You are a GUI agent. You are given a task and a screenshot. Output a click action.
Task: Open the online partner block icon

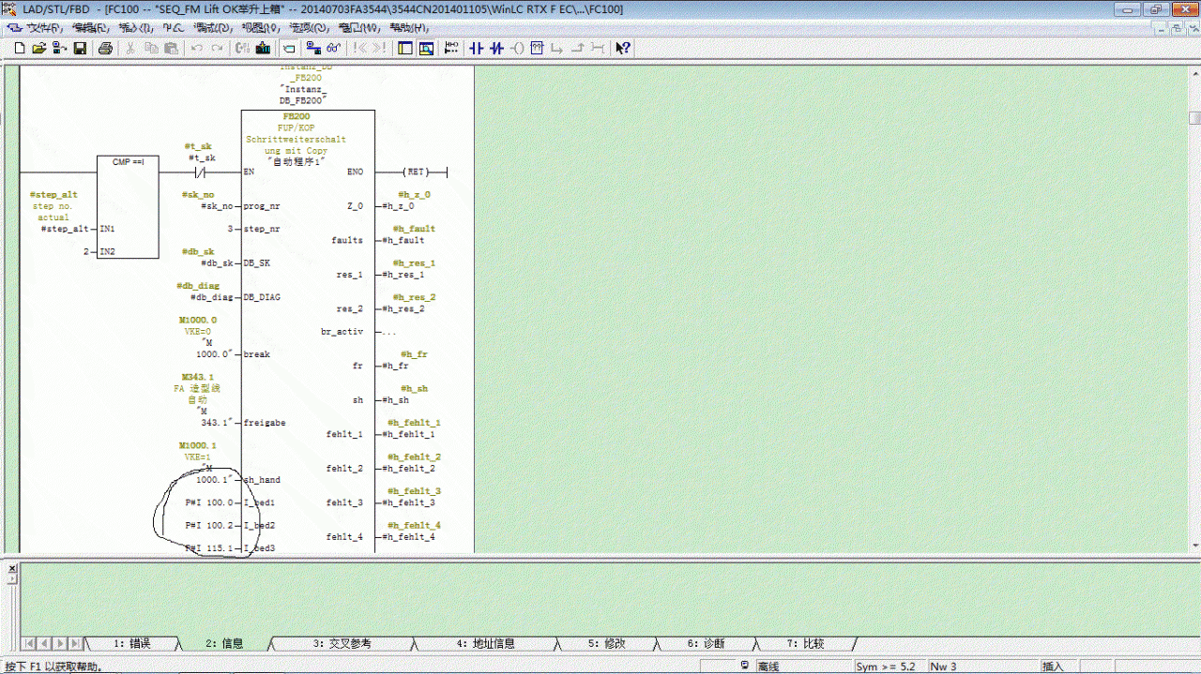[x=60, y=48]
